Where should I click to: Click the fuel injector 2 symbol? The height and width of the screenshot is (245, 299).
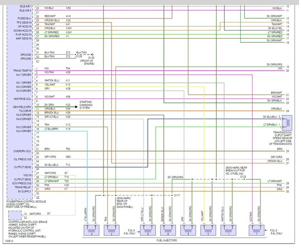[112, 230]
